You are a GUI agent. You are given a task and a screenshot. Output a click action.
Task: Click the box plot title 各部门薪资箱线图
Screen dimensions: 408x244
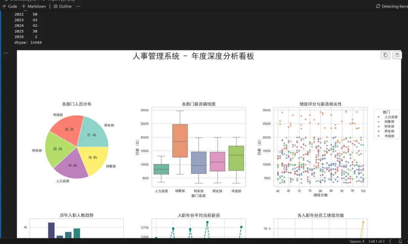coord(199,104)
